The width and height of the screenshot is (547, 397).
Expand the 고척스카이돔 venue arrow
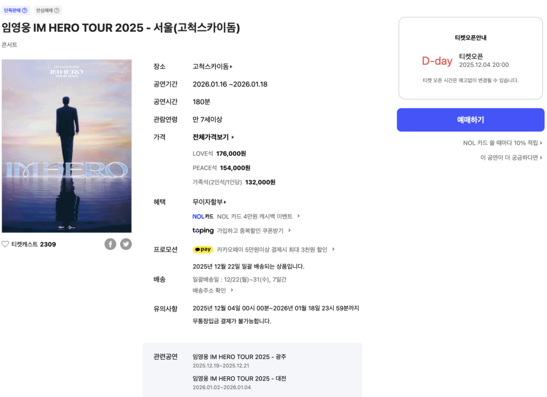[231, 67]
